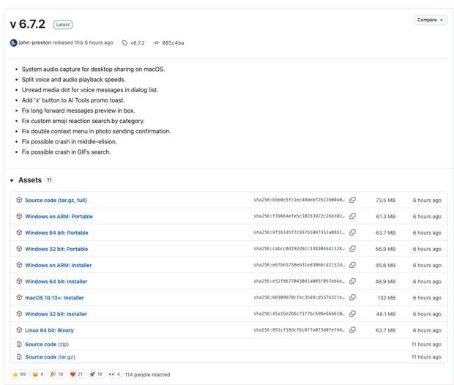
Task: Download Windows 64 bit: Portable
Action: click(x=56, y=233)
